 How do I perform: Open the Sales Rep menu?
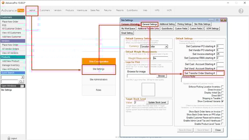pyautogui.click(x=95, y=10)
